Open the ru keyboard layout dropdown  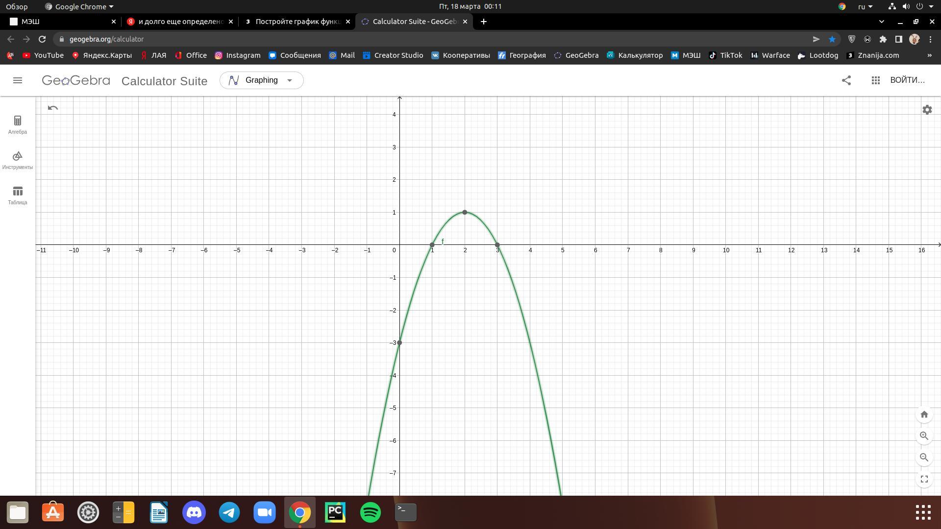pos(865,6)
